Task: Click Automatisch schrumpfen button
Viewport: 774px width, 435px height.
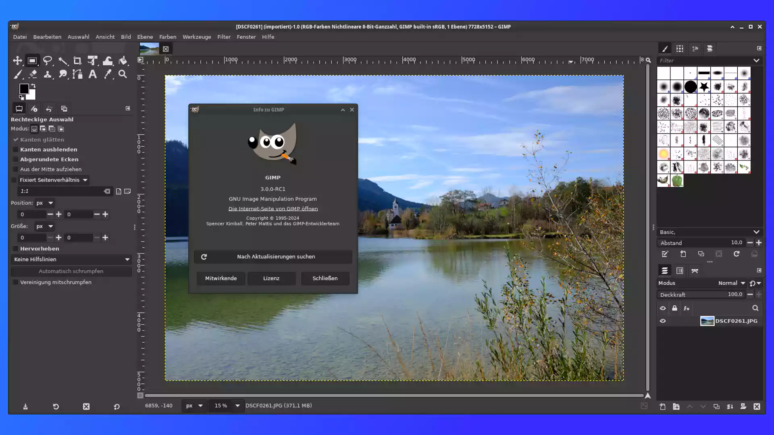Action: click(71, 271)
